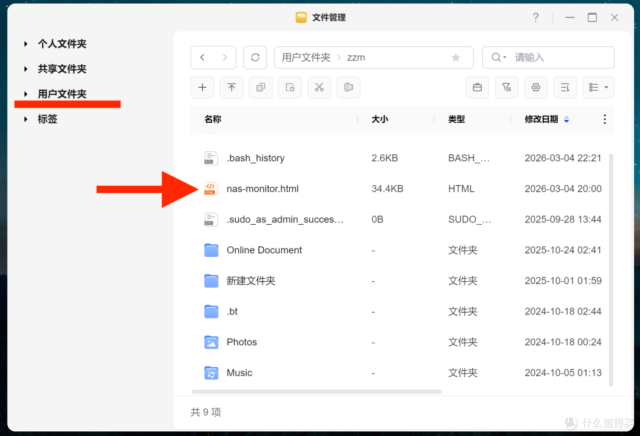This screenshot has height=436, width=640.
Task: Click the vertical scrollbar of the file list
Action: click(611, 270)
